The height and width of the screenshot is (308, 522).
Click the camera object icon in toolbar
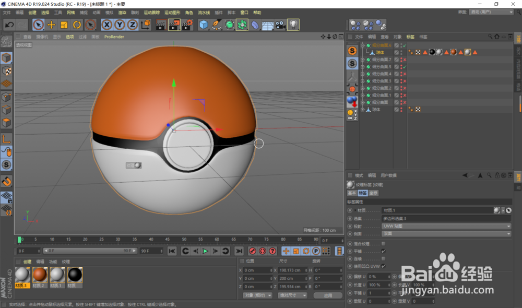(x=280, y=25)
